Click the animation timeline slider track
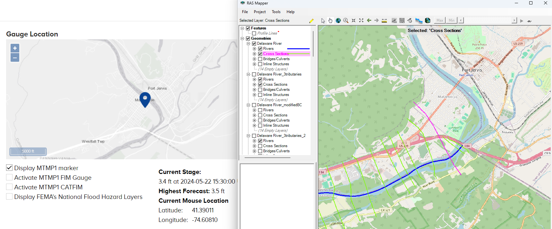The height and width of the screenshot is (229, 552). point(488,20)
